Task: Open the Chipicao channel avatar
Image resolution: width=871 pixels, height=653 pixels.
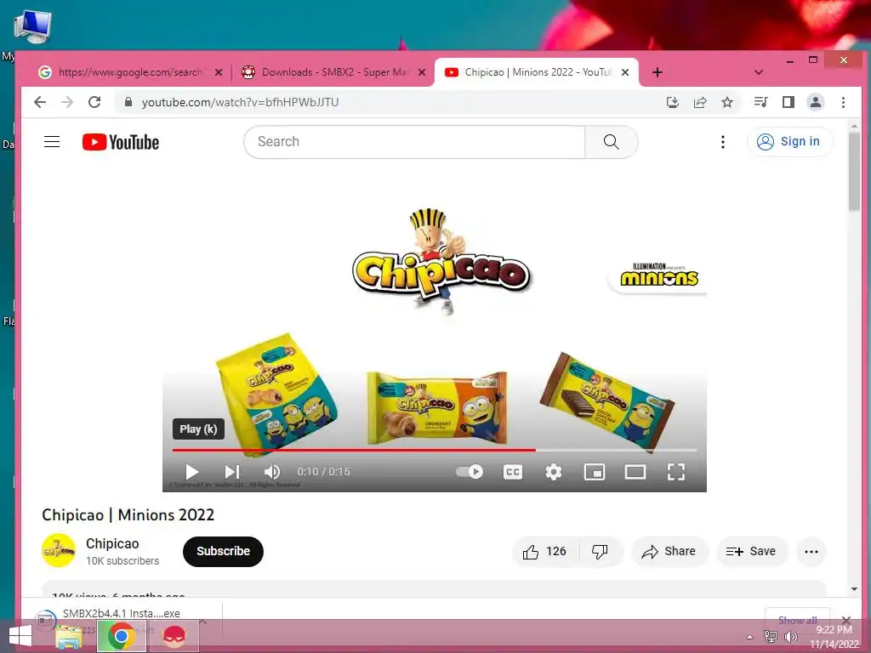Action: 59,550
